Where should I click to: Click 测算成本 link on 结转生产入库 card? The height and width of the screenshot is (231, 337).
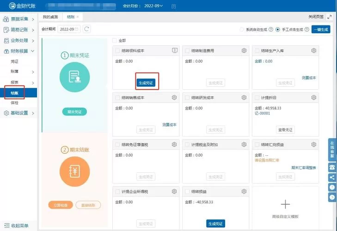[x=309, y=78]
